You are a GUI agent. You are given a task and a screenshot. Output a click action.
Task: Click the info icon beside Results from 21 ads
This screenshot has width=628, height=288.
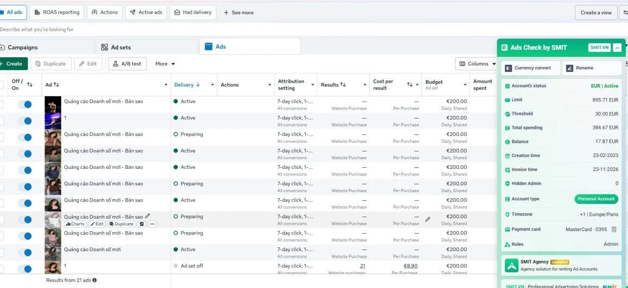pos(94,280)
